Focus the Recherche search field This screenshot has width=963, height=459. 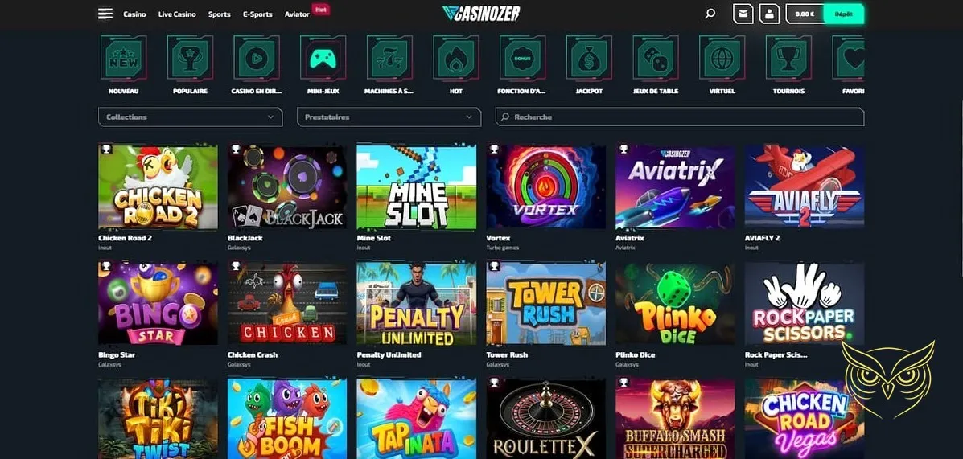click(680, 117)
